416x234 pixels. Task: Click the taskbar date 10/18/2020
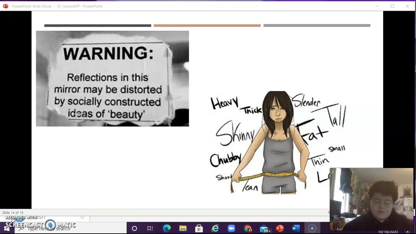(388, 232)
